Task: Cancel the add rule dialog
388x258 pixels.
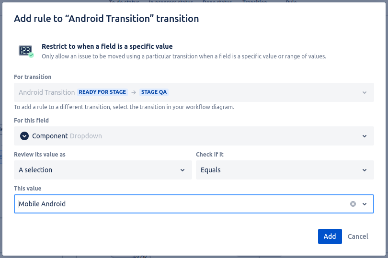Action: pos(358,236)
